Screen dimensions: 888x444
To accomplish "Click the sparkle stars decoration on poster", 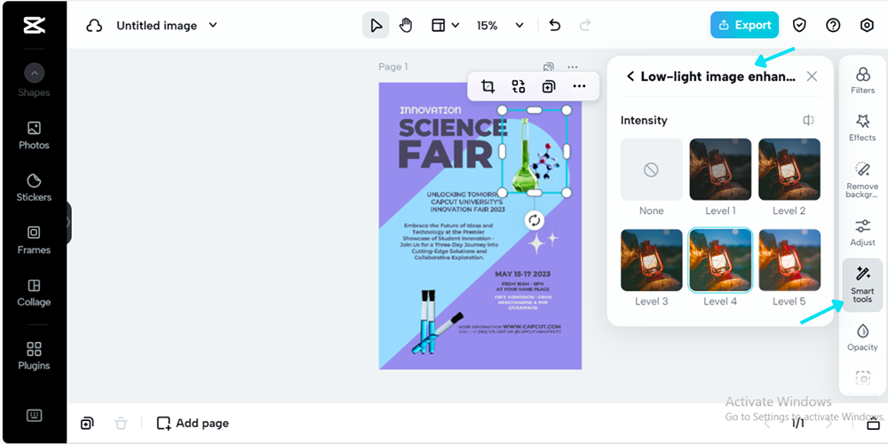I will tap(543, 242).
